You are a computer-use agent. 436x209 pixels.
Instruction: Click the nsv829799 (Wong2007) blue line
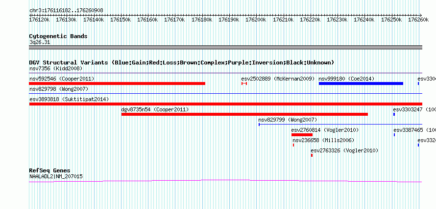coord(340,125)
